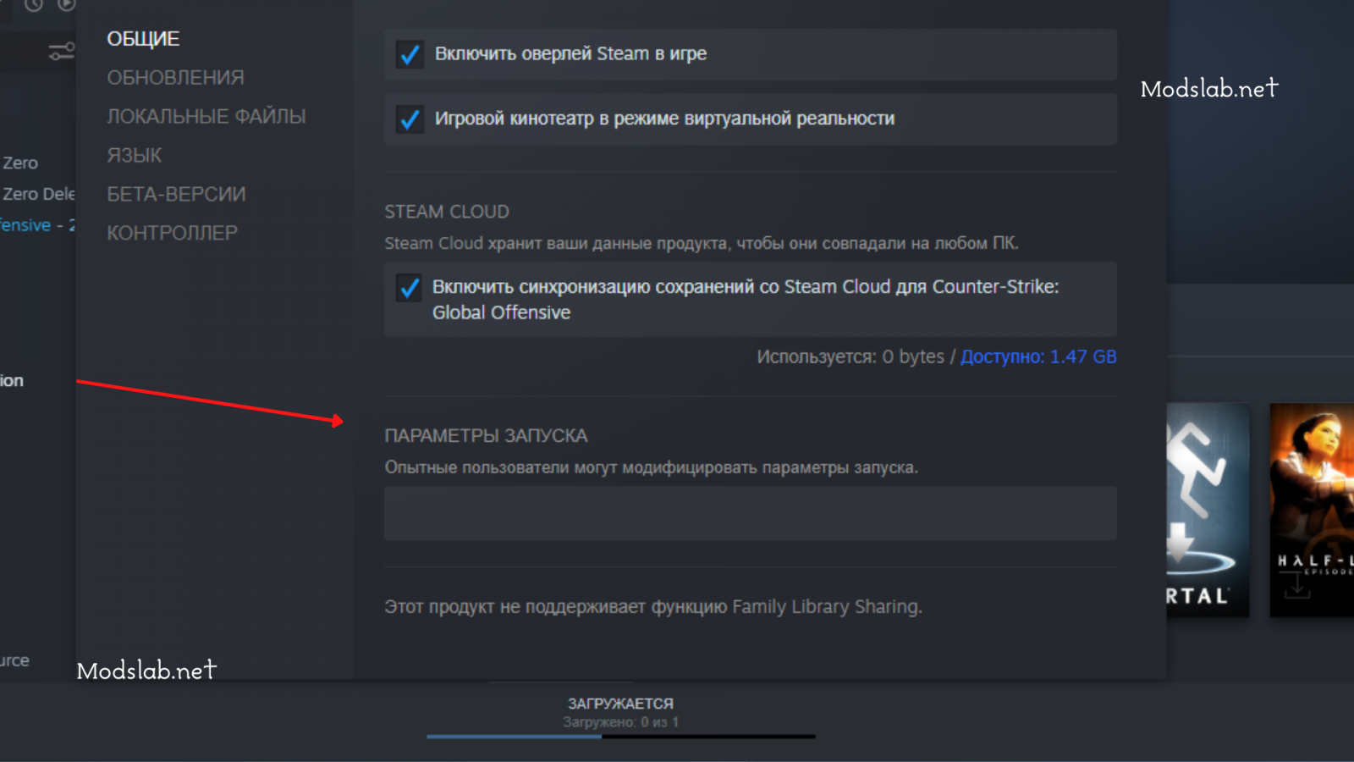Switch to ЛОКАЛЬНЫЕ ФАЙЛЫ tab

point(206,117)
